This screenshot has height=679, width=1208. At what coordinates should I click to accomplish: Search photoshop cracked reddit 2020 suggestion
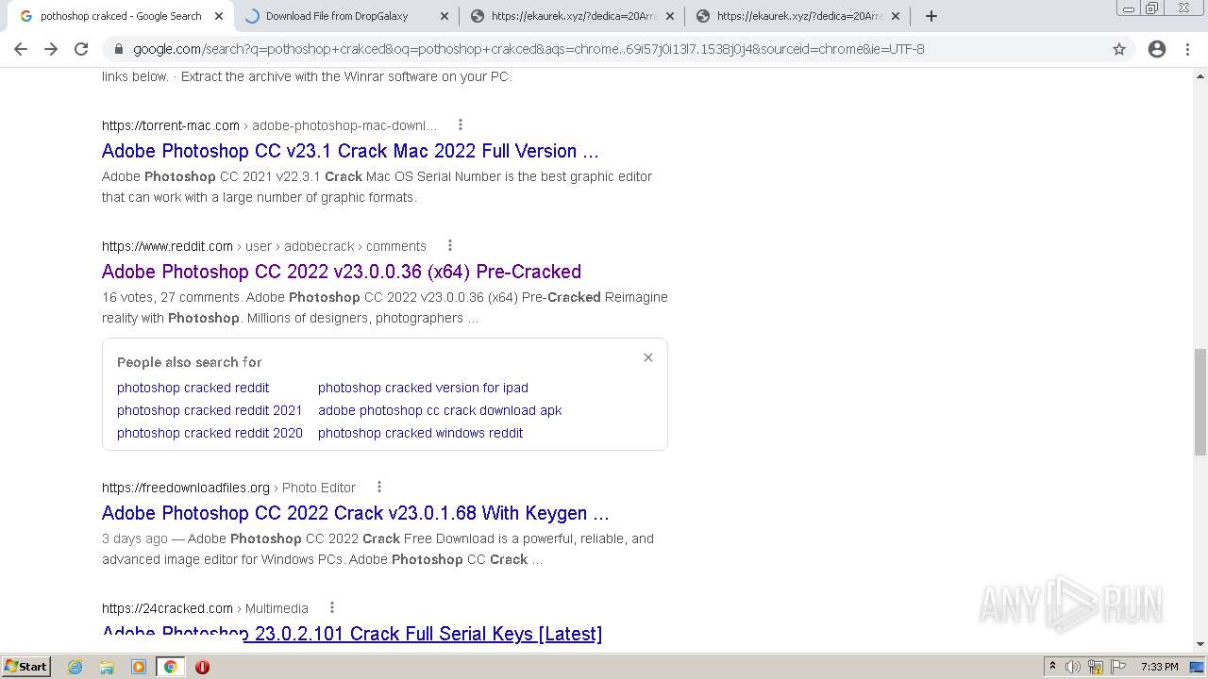[210, 433]
